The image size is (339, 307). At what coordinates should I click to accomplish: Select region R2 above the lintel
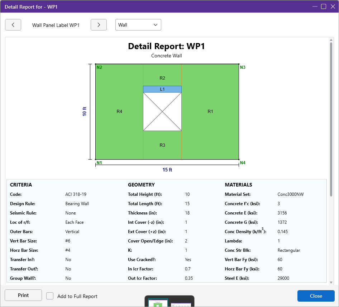click(162, 78)
